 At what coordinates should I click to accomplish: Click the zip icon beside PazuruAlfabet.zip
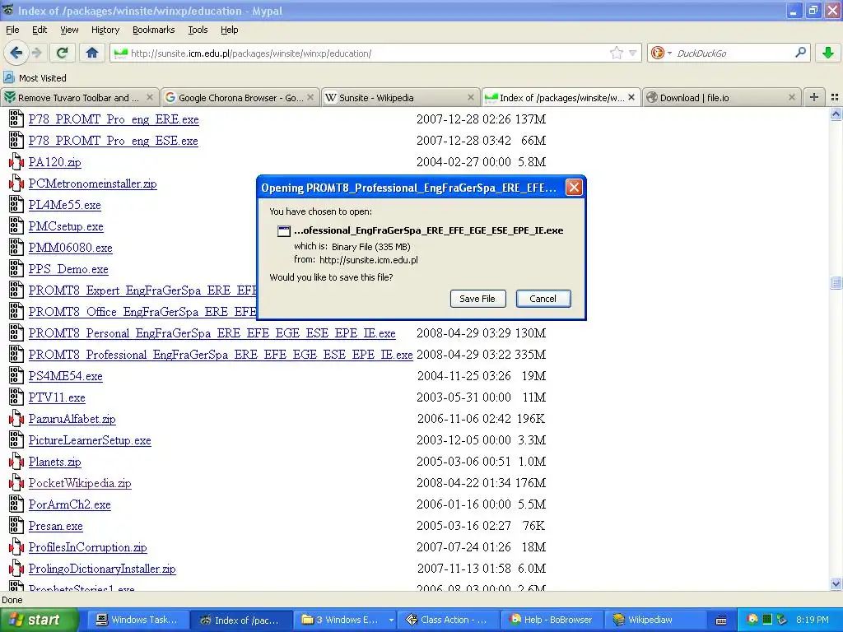pyautogui.click(x=16, y=419)
